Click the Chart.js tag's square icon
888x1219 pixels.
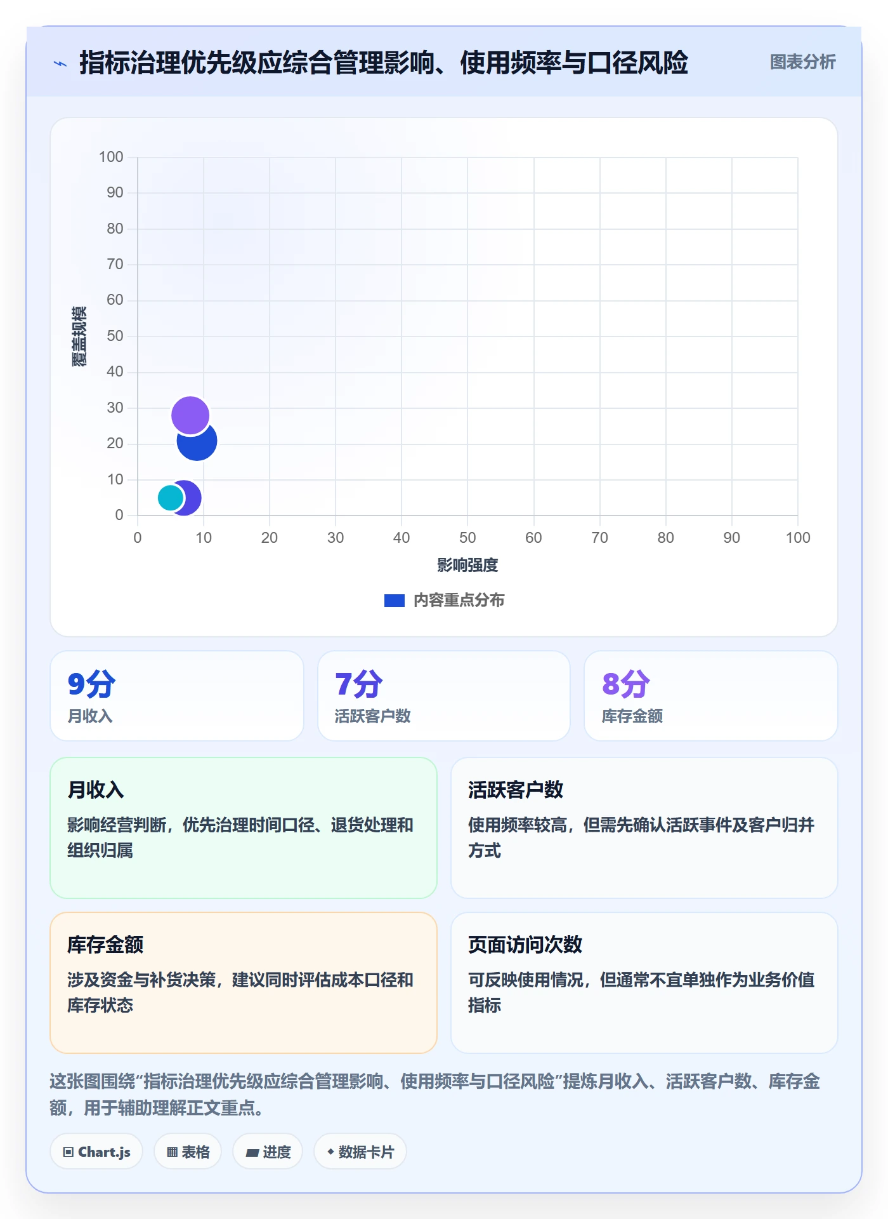[x=69, y=1152]
